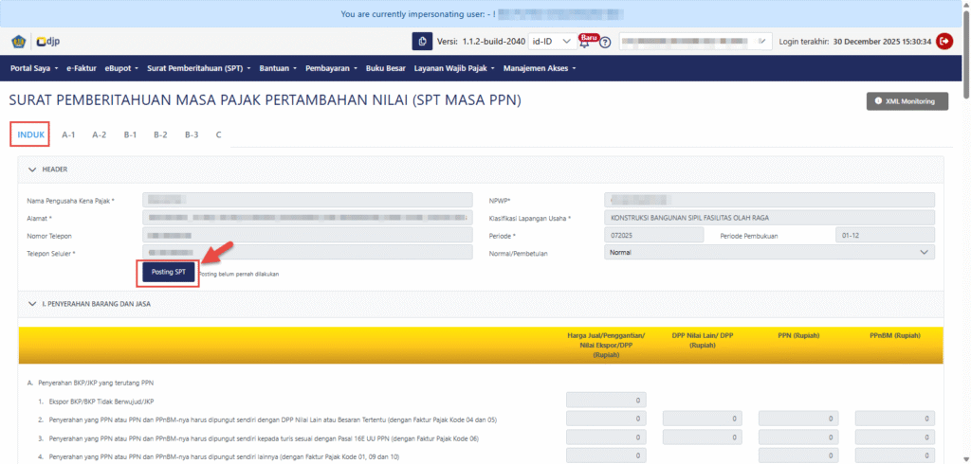
Task: Click the copy icon beside Versi text
Action: (422, 42)
